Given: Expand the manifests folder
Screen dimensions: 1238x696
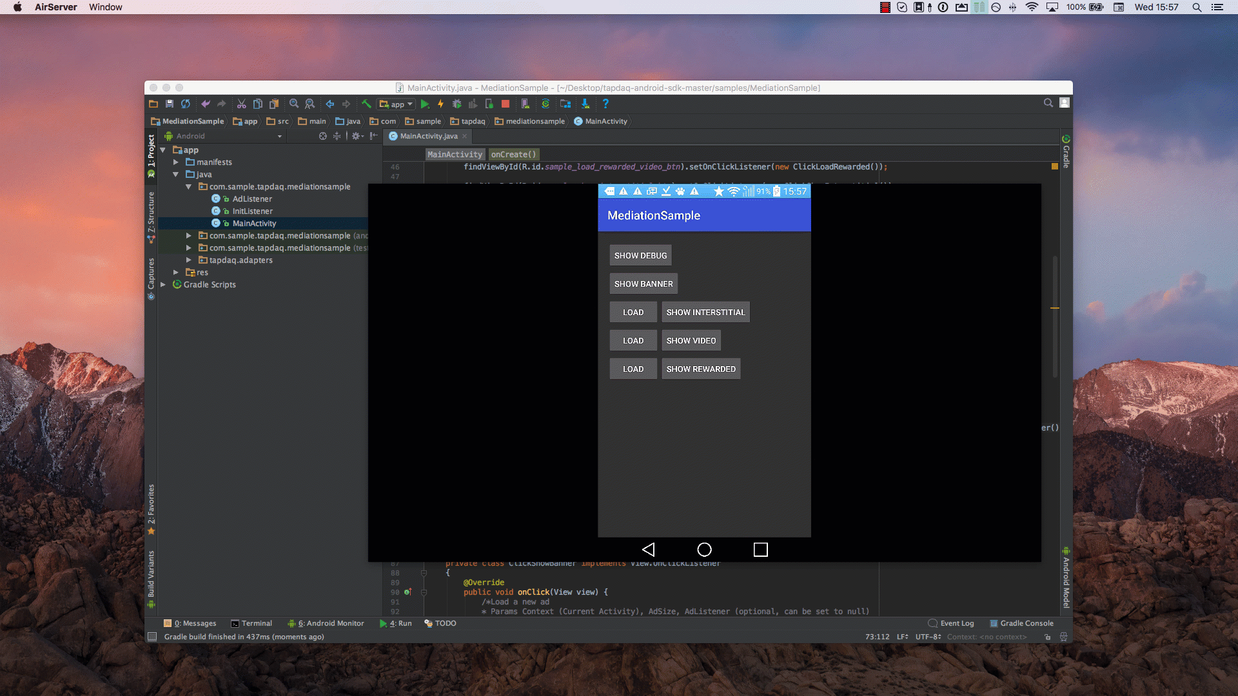Looking at the screenshot, I should click(175, 162).
